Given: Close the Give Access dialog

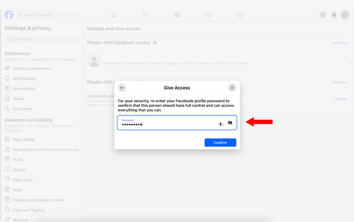Looking at the screenshot, I should [x=232, y=88].
